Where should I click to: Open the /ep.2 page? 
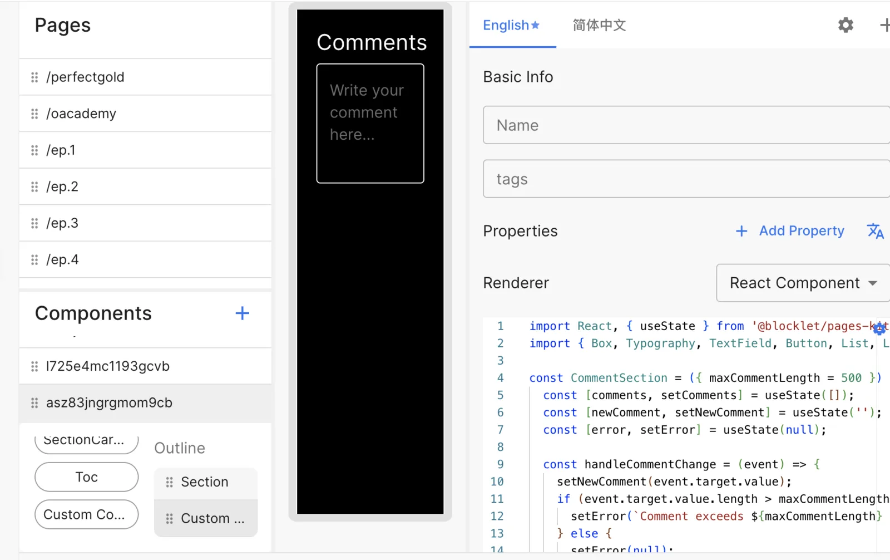(x=145, y=186)
